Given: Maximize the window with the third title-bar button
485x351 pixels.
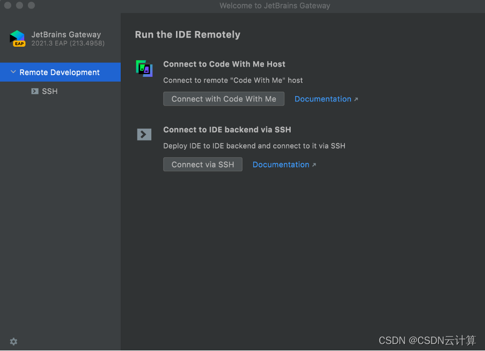Looking at the screenshot, I should (31, 5).
